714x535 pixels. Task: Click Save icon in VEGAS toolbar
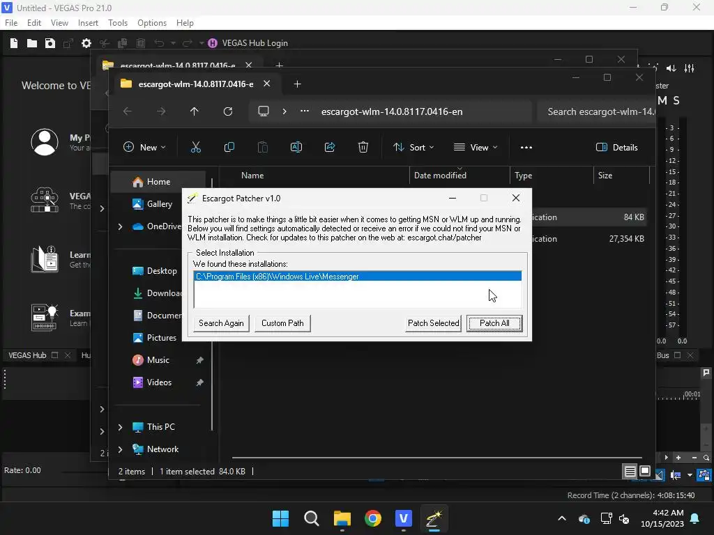(x=50, y=43)
